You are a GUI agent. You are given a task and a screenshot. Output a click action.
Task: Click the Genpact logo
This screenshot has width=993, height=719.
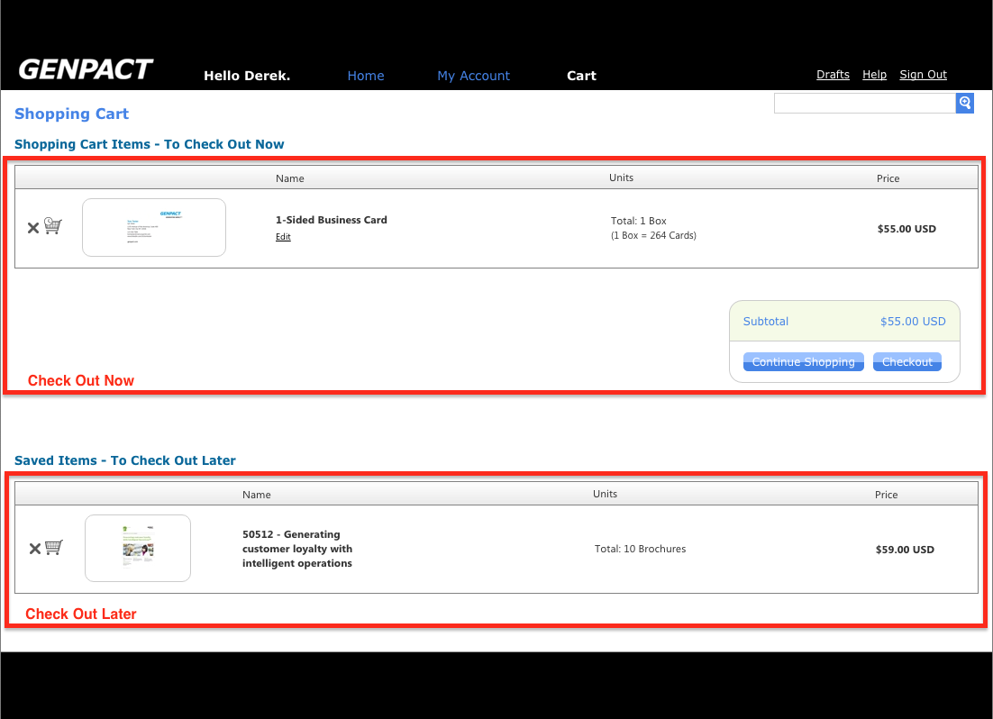86,70
